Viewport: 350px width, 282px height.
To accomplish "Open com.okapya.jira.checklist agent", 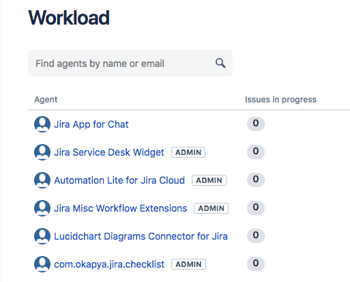I will [109, 264].
